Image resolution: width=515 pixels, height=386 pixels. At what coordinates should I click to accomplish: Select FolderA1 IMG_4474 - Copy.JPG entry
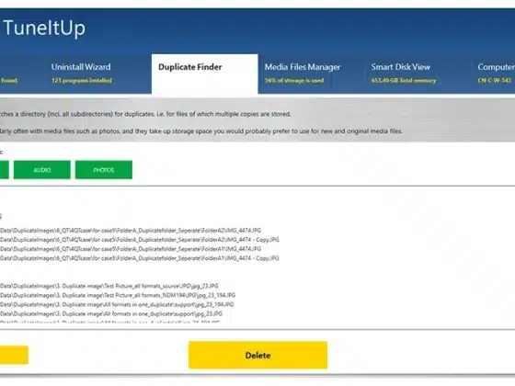click(140, 258)
